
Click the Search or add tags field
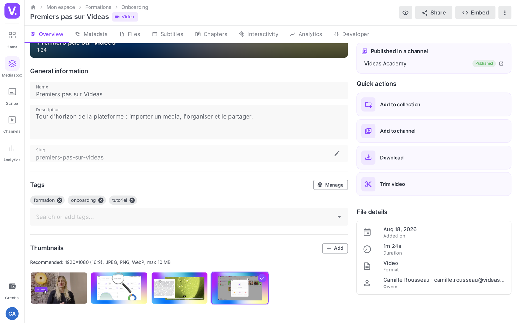point(189,217)
